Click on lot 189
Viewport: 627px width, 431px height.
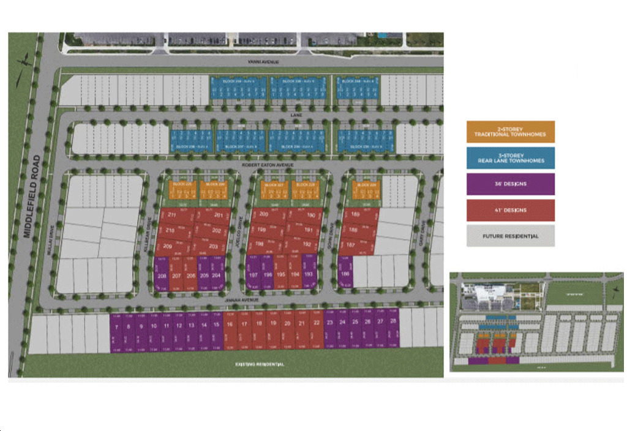356,215
